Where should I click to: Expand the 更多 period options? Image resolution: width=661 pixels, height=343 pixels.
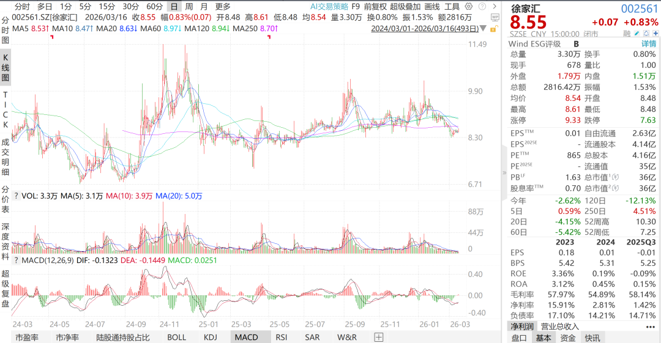223,6
